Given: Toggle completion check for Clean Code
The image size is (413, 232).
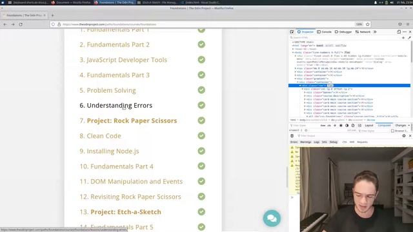Looking at the screenshot, I should (201, 136).
